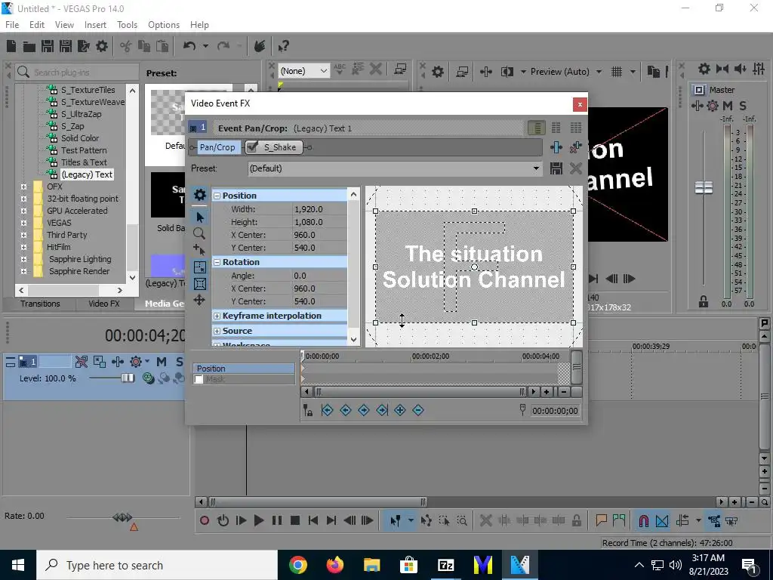Click the Master volume fader handle
Screen dimensions: 773x580
(x=704, y=187)
